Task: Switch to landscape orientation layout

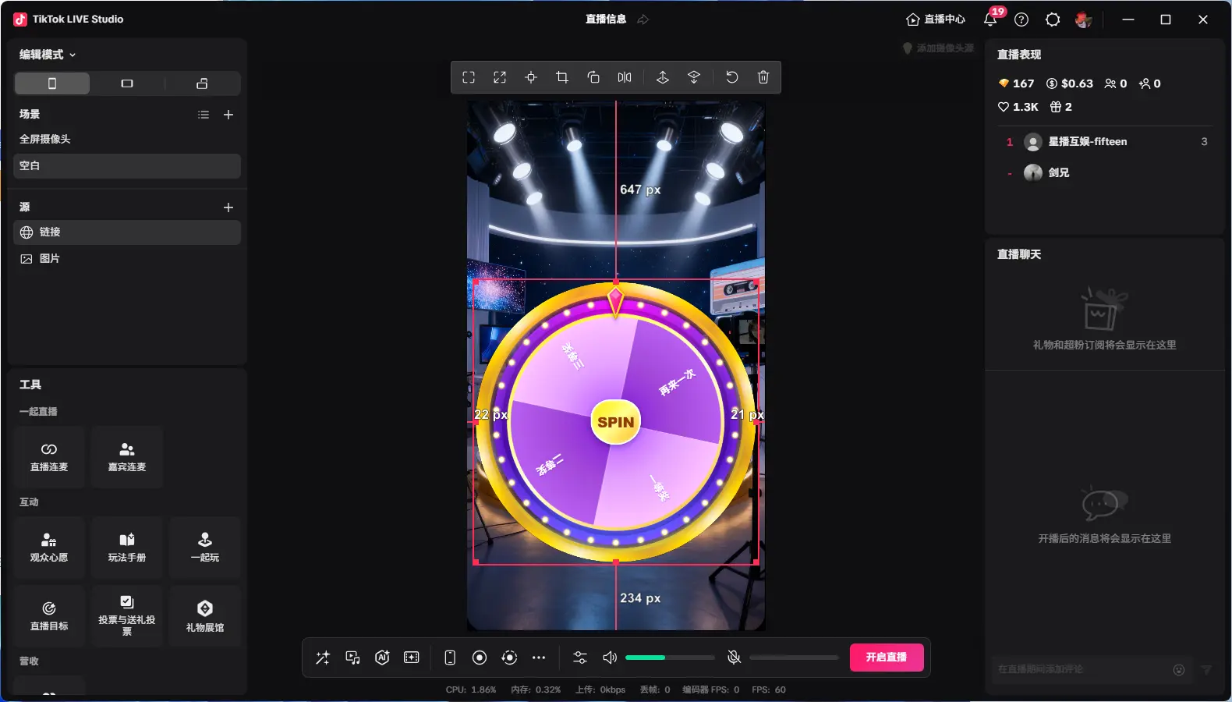Action: point(127,83)
